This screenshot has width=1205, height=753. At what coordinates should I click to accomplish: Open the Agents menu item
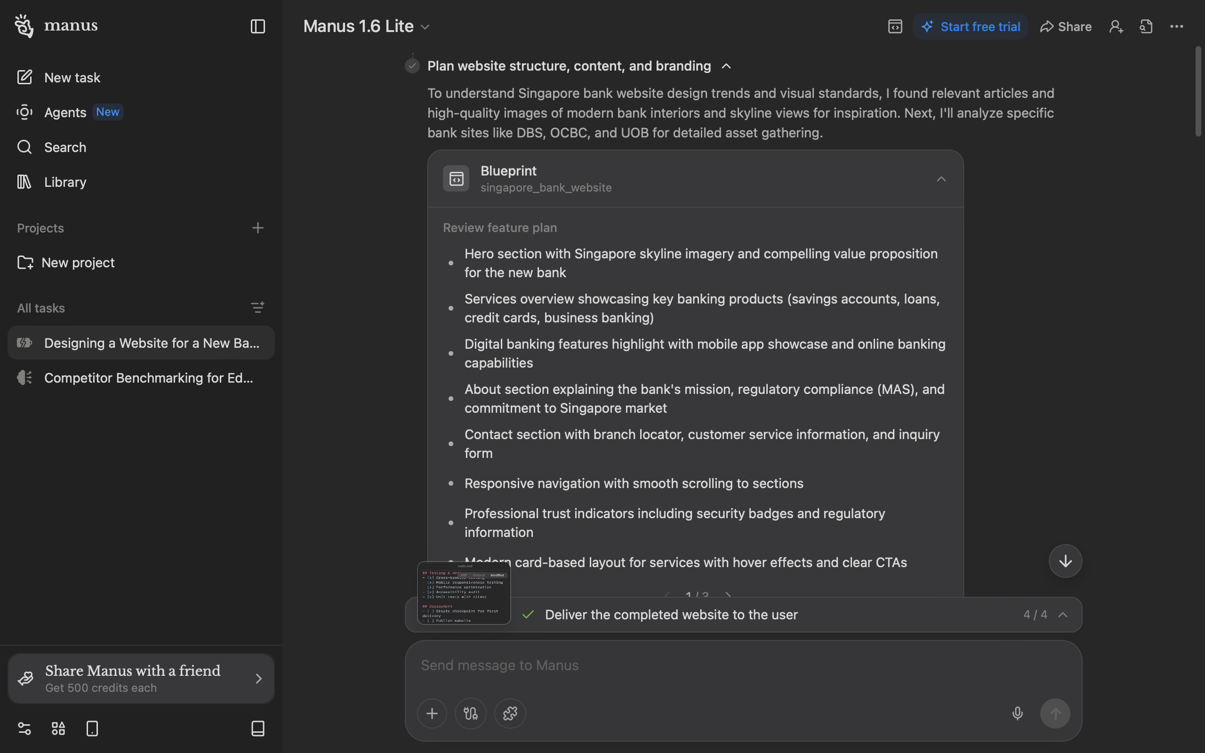65,112
